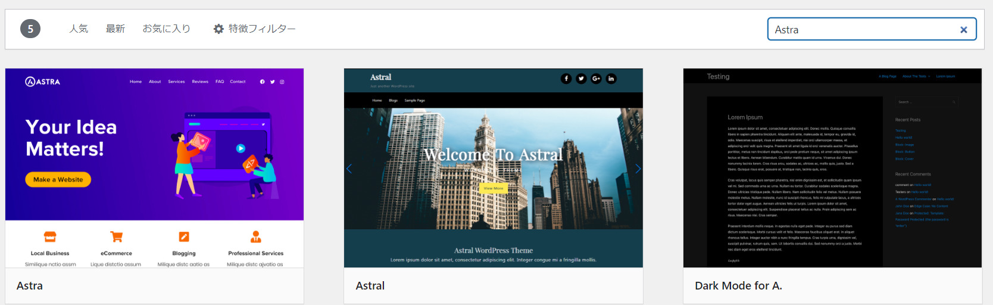Screen dimensions: 993x305
Task: Click Welcome To Astral heading
Action: pyautogui.click(x=493, y=155)
